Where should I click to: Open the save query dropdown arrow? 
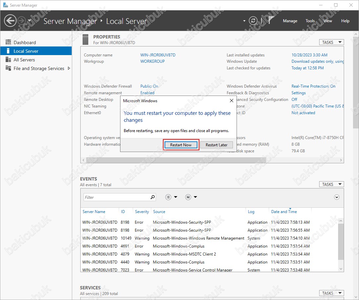point(195,197)
